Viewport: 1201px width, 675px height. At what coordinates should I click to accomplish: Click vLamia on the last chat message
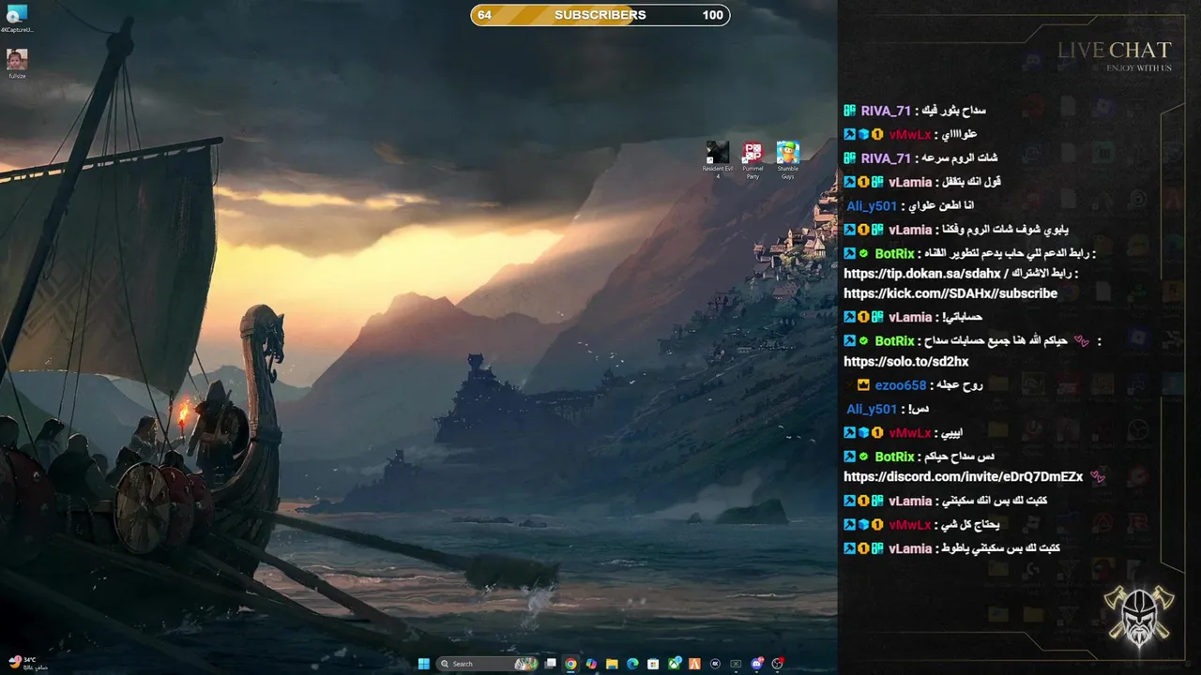(910, 548)
